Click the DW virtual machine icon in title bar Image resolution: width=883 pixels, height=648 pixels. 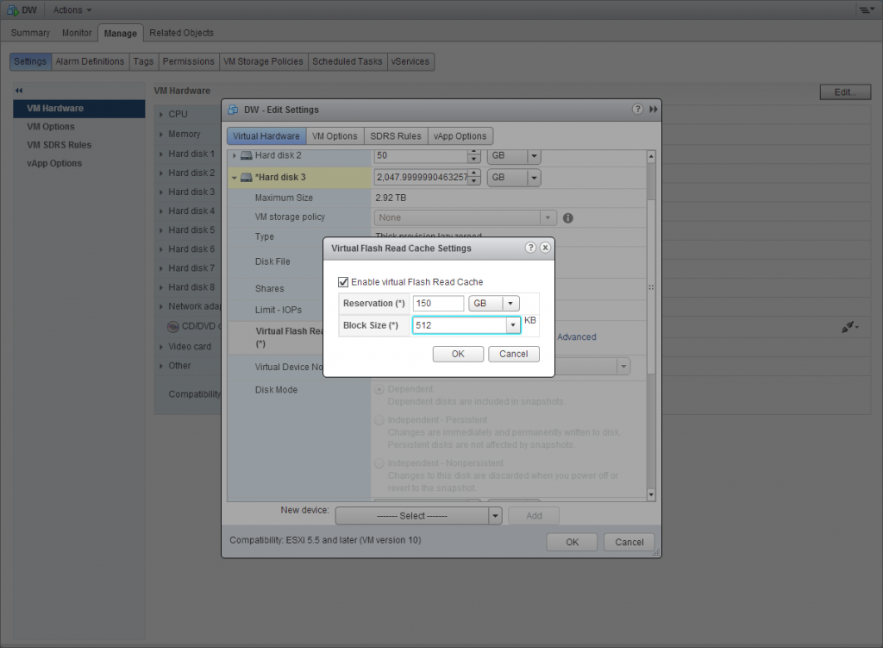(x=12, y=9)
